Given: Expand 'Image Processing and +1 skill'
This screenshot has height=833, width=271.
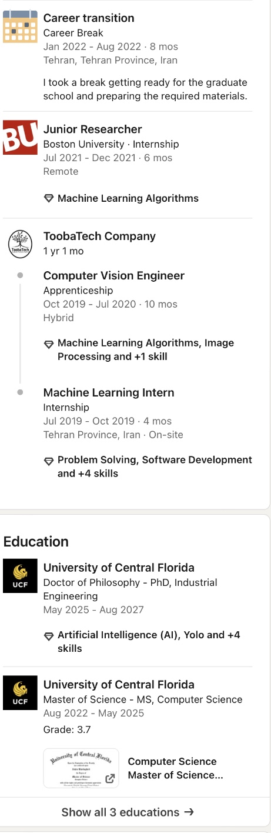Looking at the screenshot, I should point(146,350).
